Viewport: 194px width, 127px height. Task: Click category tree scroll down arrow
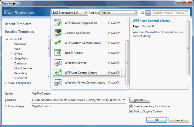point(48,76)
